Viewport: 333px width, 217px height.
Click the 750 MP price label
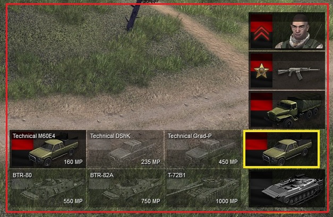pyautogui.click(x=151, y=201)
